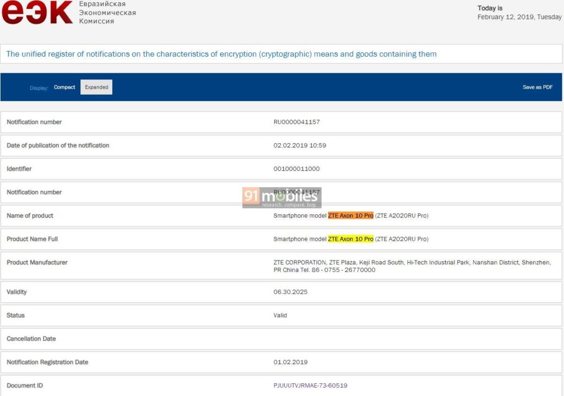Click the Identifier value 001000011000
The height and width of the screenshot is (396, 564).
[296, 169]
